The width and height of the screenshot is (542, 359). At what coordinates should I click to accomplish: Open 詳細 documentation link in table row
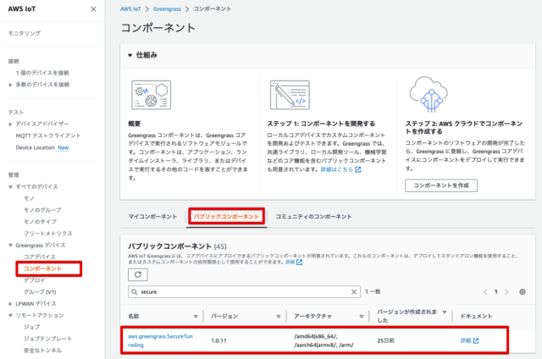click(466, 340)
